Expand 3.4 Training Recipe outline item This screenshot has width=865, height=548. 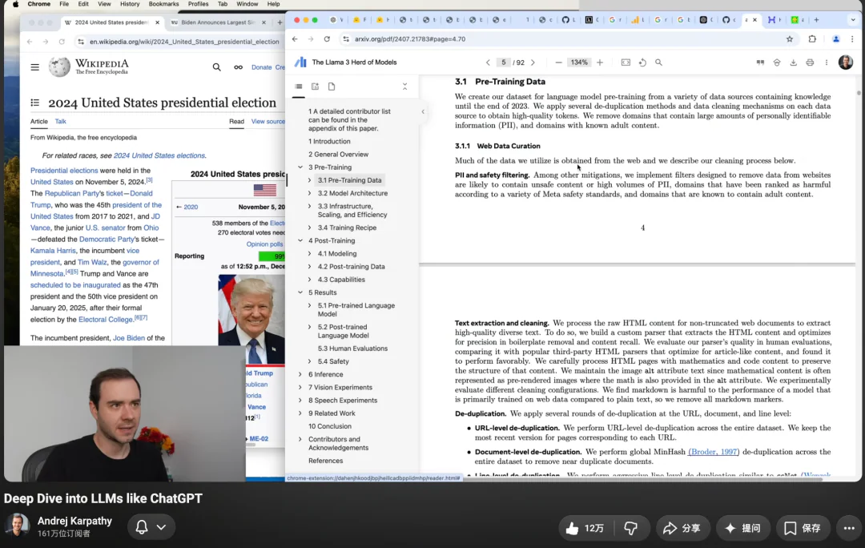point(309,228)
